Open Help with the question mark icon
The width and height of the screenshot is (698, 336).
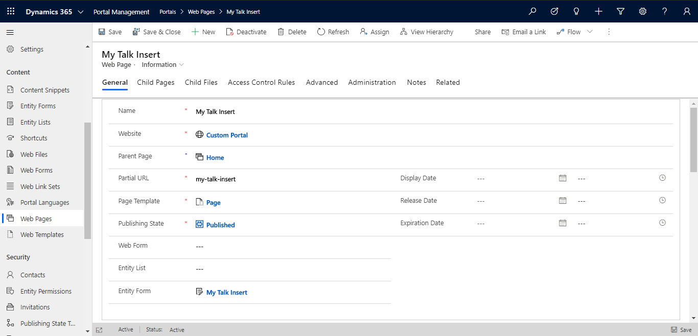click(664, 11)
